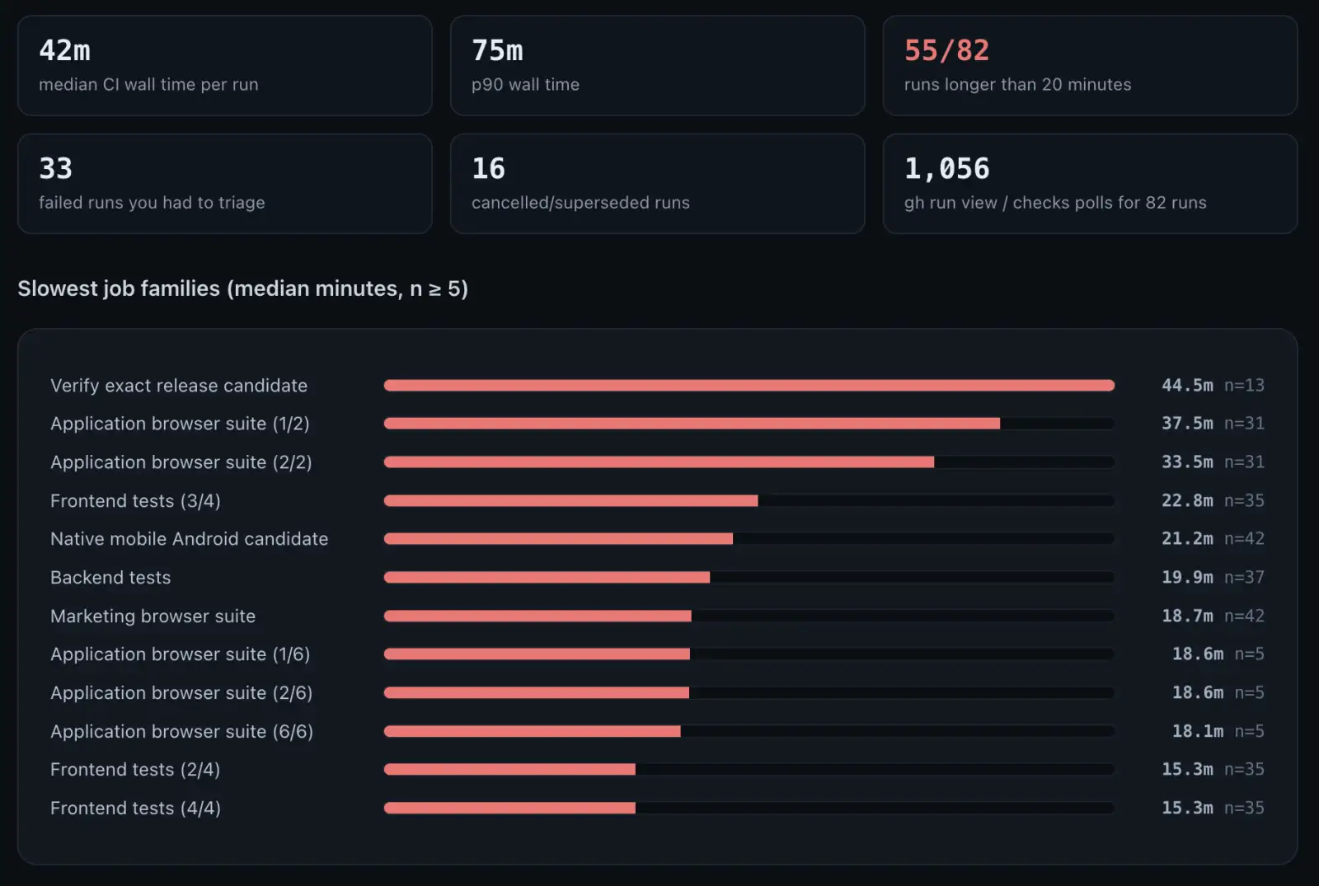Select the '33' failed runs count

coord(56,168)
